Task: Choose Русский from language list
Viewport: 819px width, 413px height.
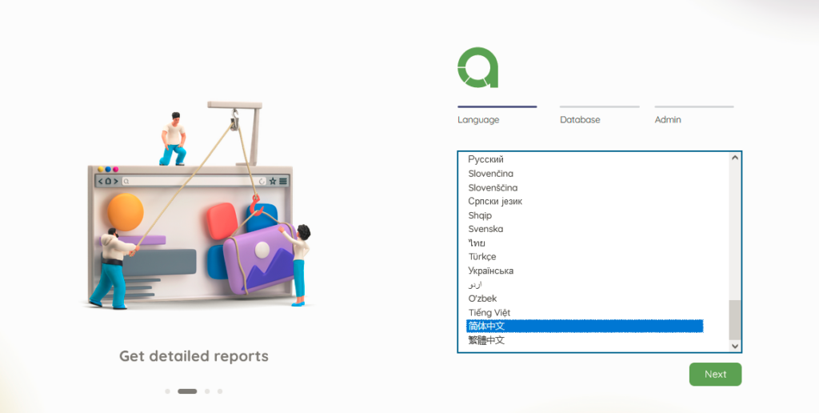Action: [486, 159]
